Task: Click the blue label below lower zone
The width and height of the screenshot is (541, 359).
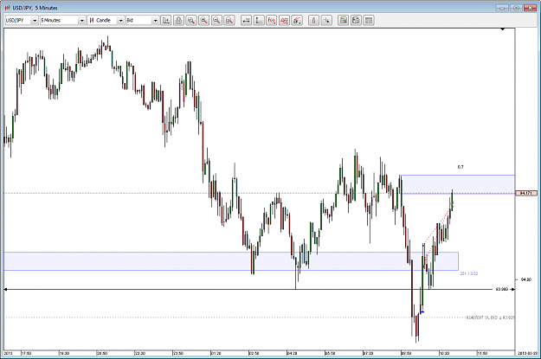Action: tap(469, 273)
